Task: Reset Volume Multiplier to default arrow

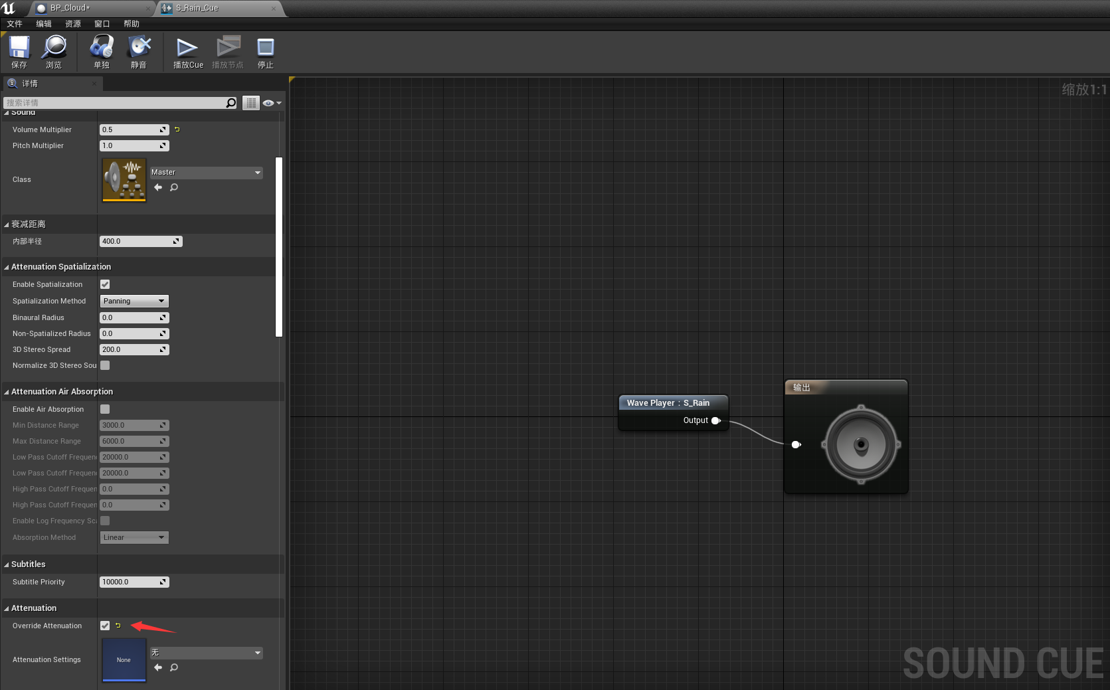Action: tap(177, 129)
